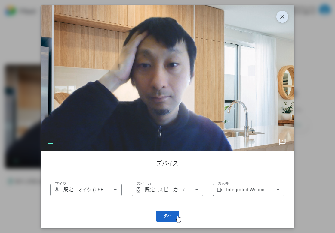Expand the スピーカー dropdown arrow

point(197,190)
